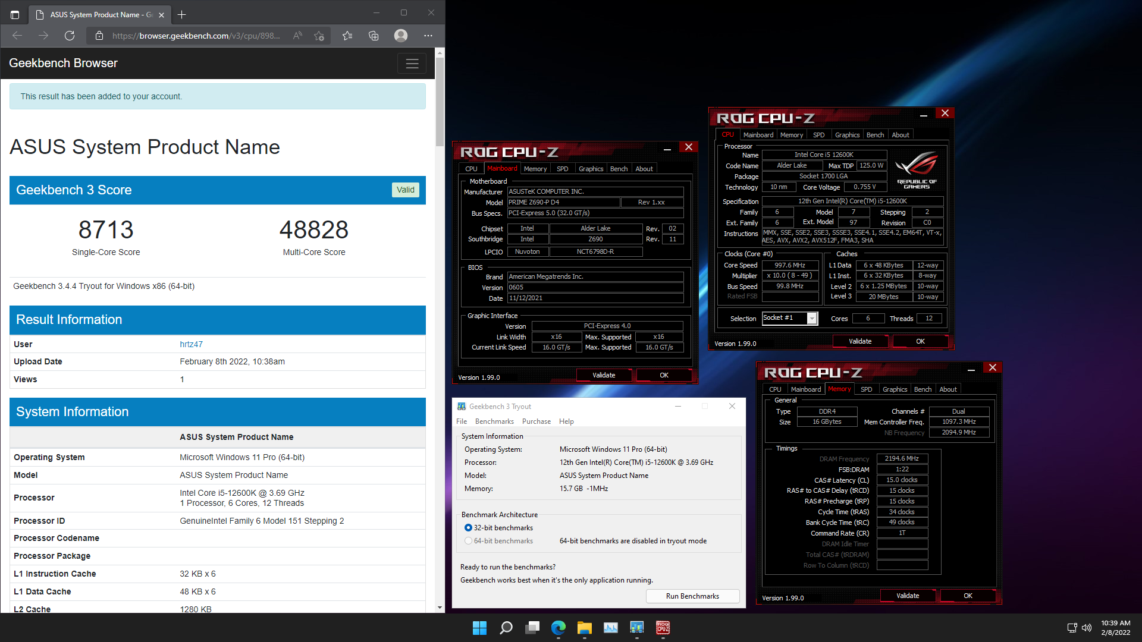Open Graphics tab in Mainboard CPU-Z window

[x=591, y=169]
